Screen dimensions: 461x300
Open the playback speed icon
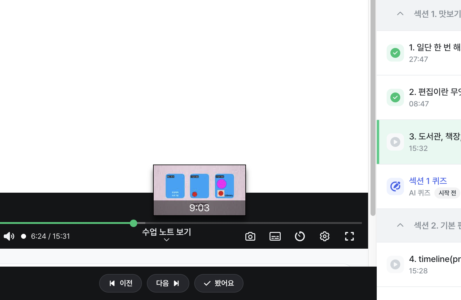coord(300,236)
